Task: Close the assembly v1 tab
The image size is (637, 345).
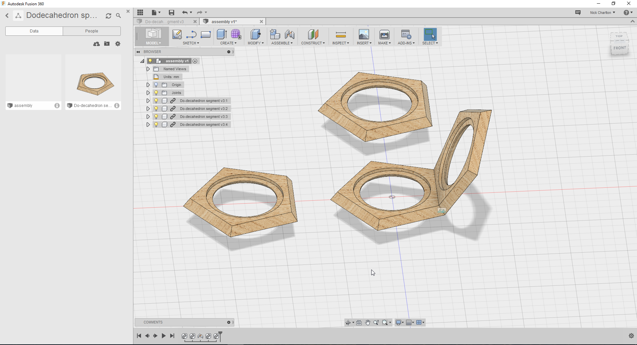Action: coord(261,22)
